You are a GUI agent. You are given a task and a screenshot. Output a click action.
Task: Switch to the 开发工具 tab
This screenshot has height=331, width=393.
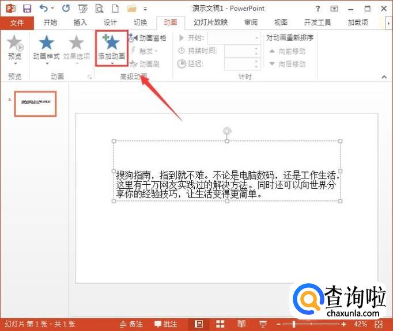coord(318,22)
